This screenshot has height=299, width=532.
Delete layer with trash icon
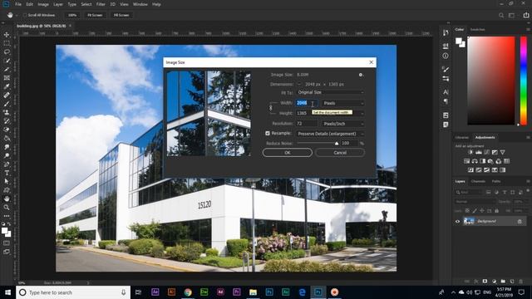[521, 282]
